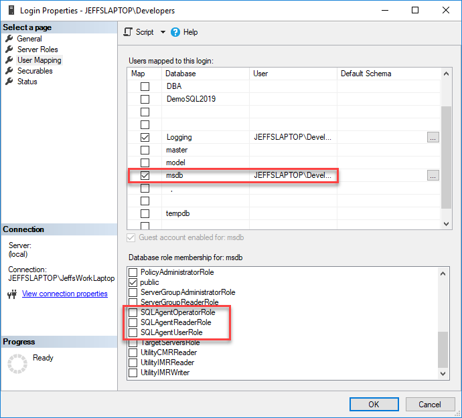Check the Map box for DBA
462x418 pixels.
point(145,86)
